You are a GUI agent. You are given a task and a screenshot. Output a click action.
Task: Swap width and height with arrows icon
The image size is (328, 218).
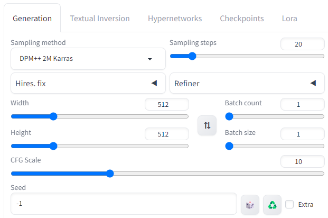tap(207, 125)
